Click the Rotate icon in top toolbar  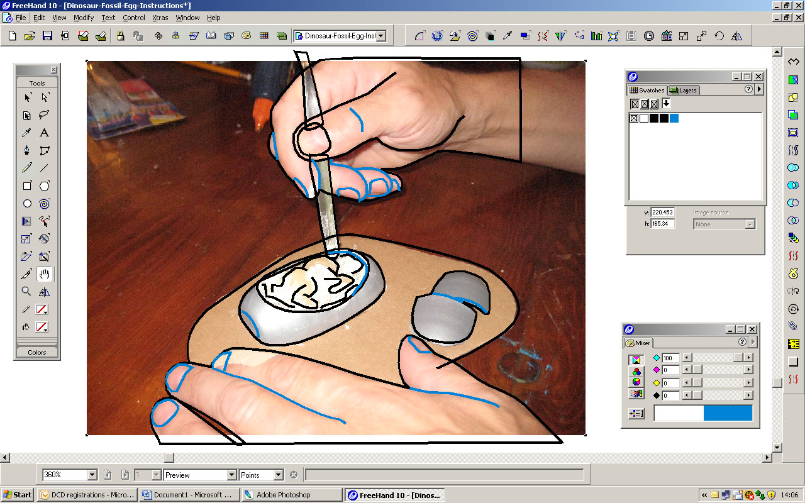(719, 36)
